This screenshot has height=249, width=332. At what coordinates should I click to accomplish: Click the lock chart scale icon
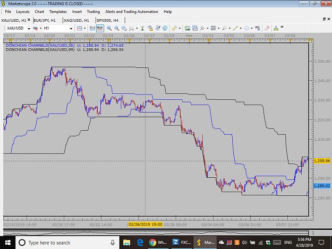150,28
